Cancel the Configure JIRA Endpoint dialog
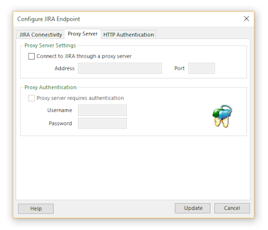Viewport: 268px width, 230px height. [232, 208]
